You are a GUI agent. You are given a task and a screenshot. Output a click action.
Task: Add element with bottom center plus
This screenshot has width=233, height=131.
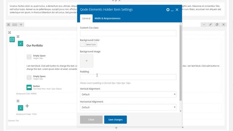(x=116, y=128)
